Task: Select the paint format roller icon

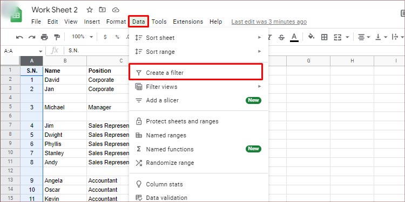Action: click(x=57, y=37)
